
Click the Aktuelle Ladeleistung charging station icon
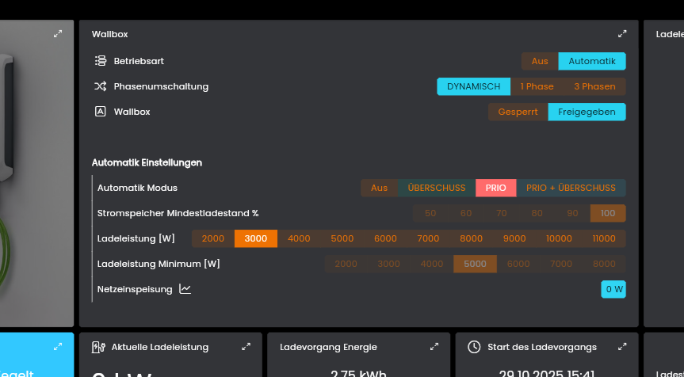click(x=98, y=347)
